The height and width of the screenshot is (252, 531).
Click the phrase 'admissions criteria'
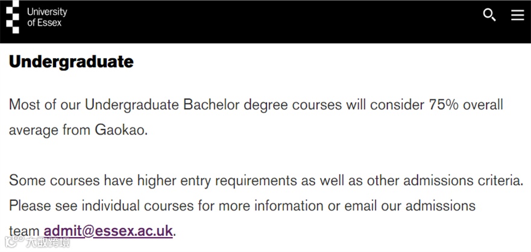point(463,180)
